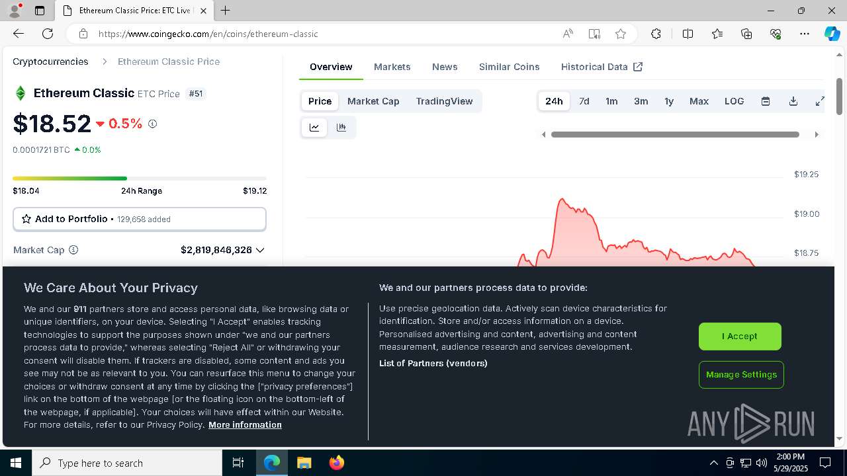Screen dimensions: 847x476
Task: Open File Explorer from taskbar
Action: point(304,463)
